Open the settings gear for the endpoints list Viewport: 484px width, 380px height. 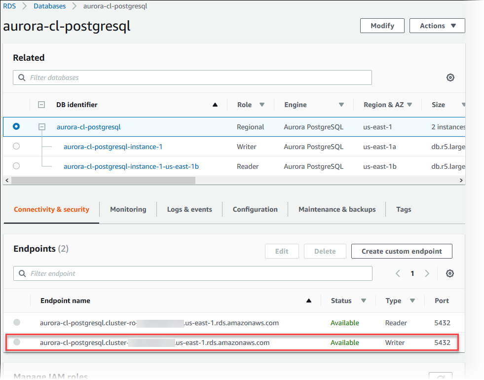(449, 273)
